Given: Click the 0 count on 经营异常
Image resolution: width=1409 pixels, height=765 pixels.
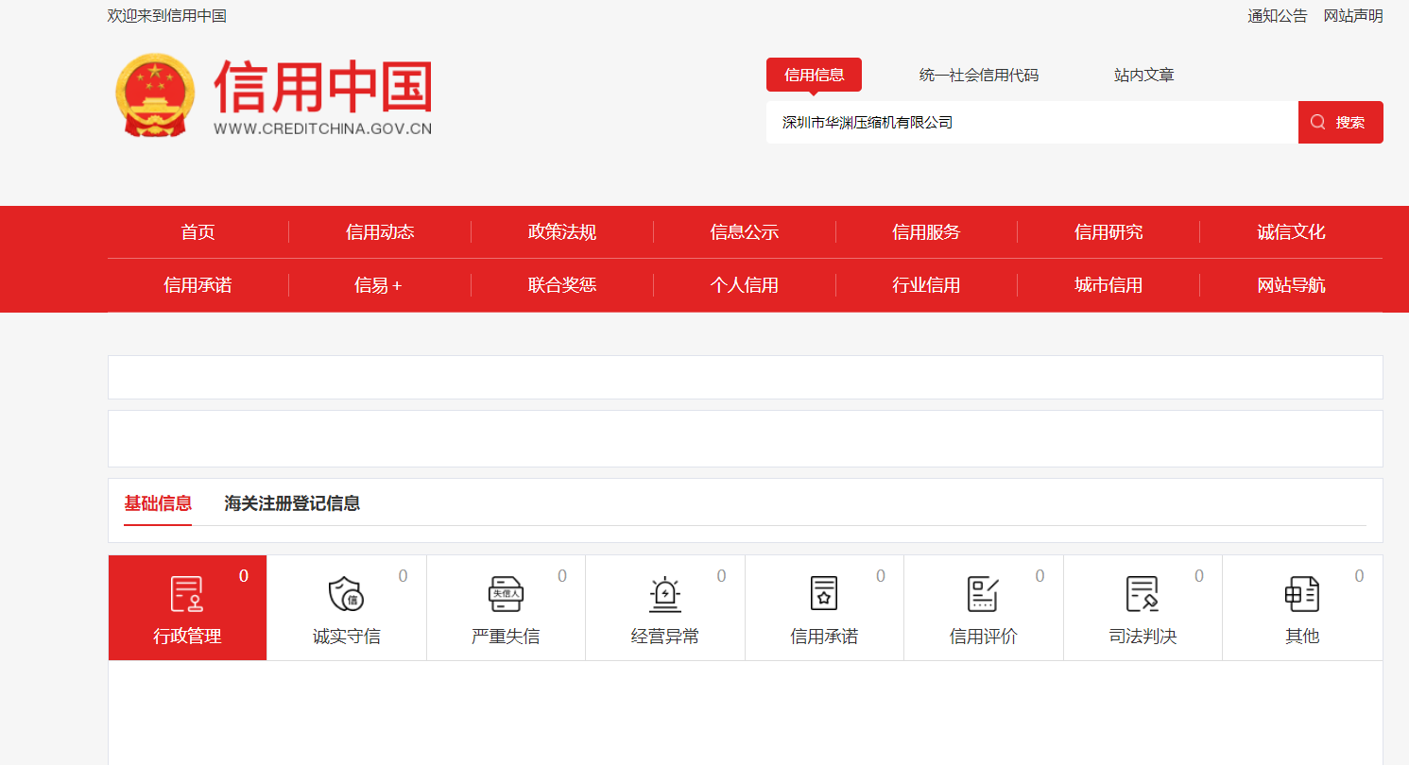Looking at the screenshot, I should tap(721, 576).
